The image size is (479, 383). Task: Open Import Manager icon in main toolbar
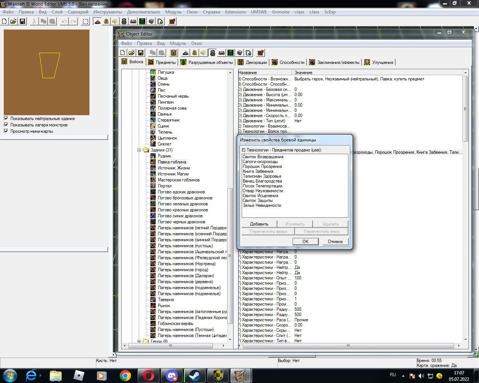pyautogui.click(x=160, y=21)
